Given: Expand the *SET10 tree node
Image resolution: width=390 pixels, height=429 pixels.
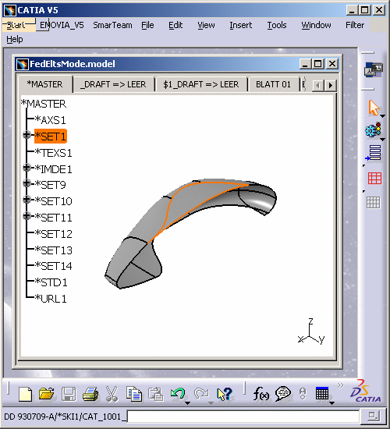Looking at the screenshot, I should [x=27, y=200].
